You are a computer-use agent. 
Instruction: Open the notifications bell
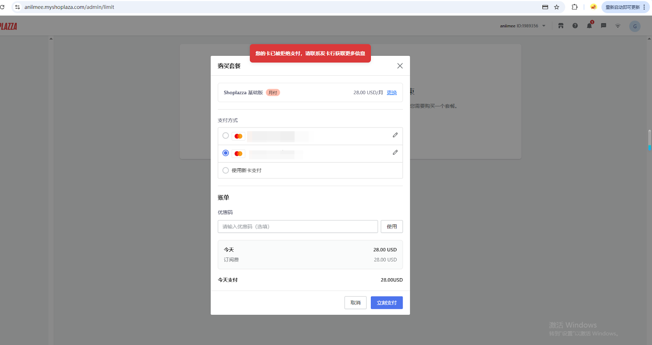tap(589, 26)
